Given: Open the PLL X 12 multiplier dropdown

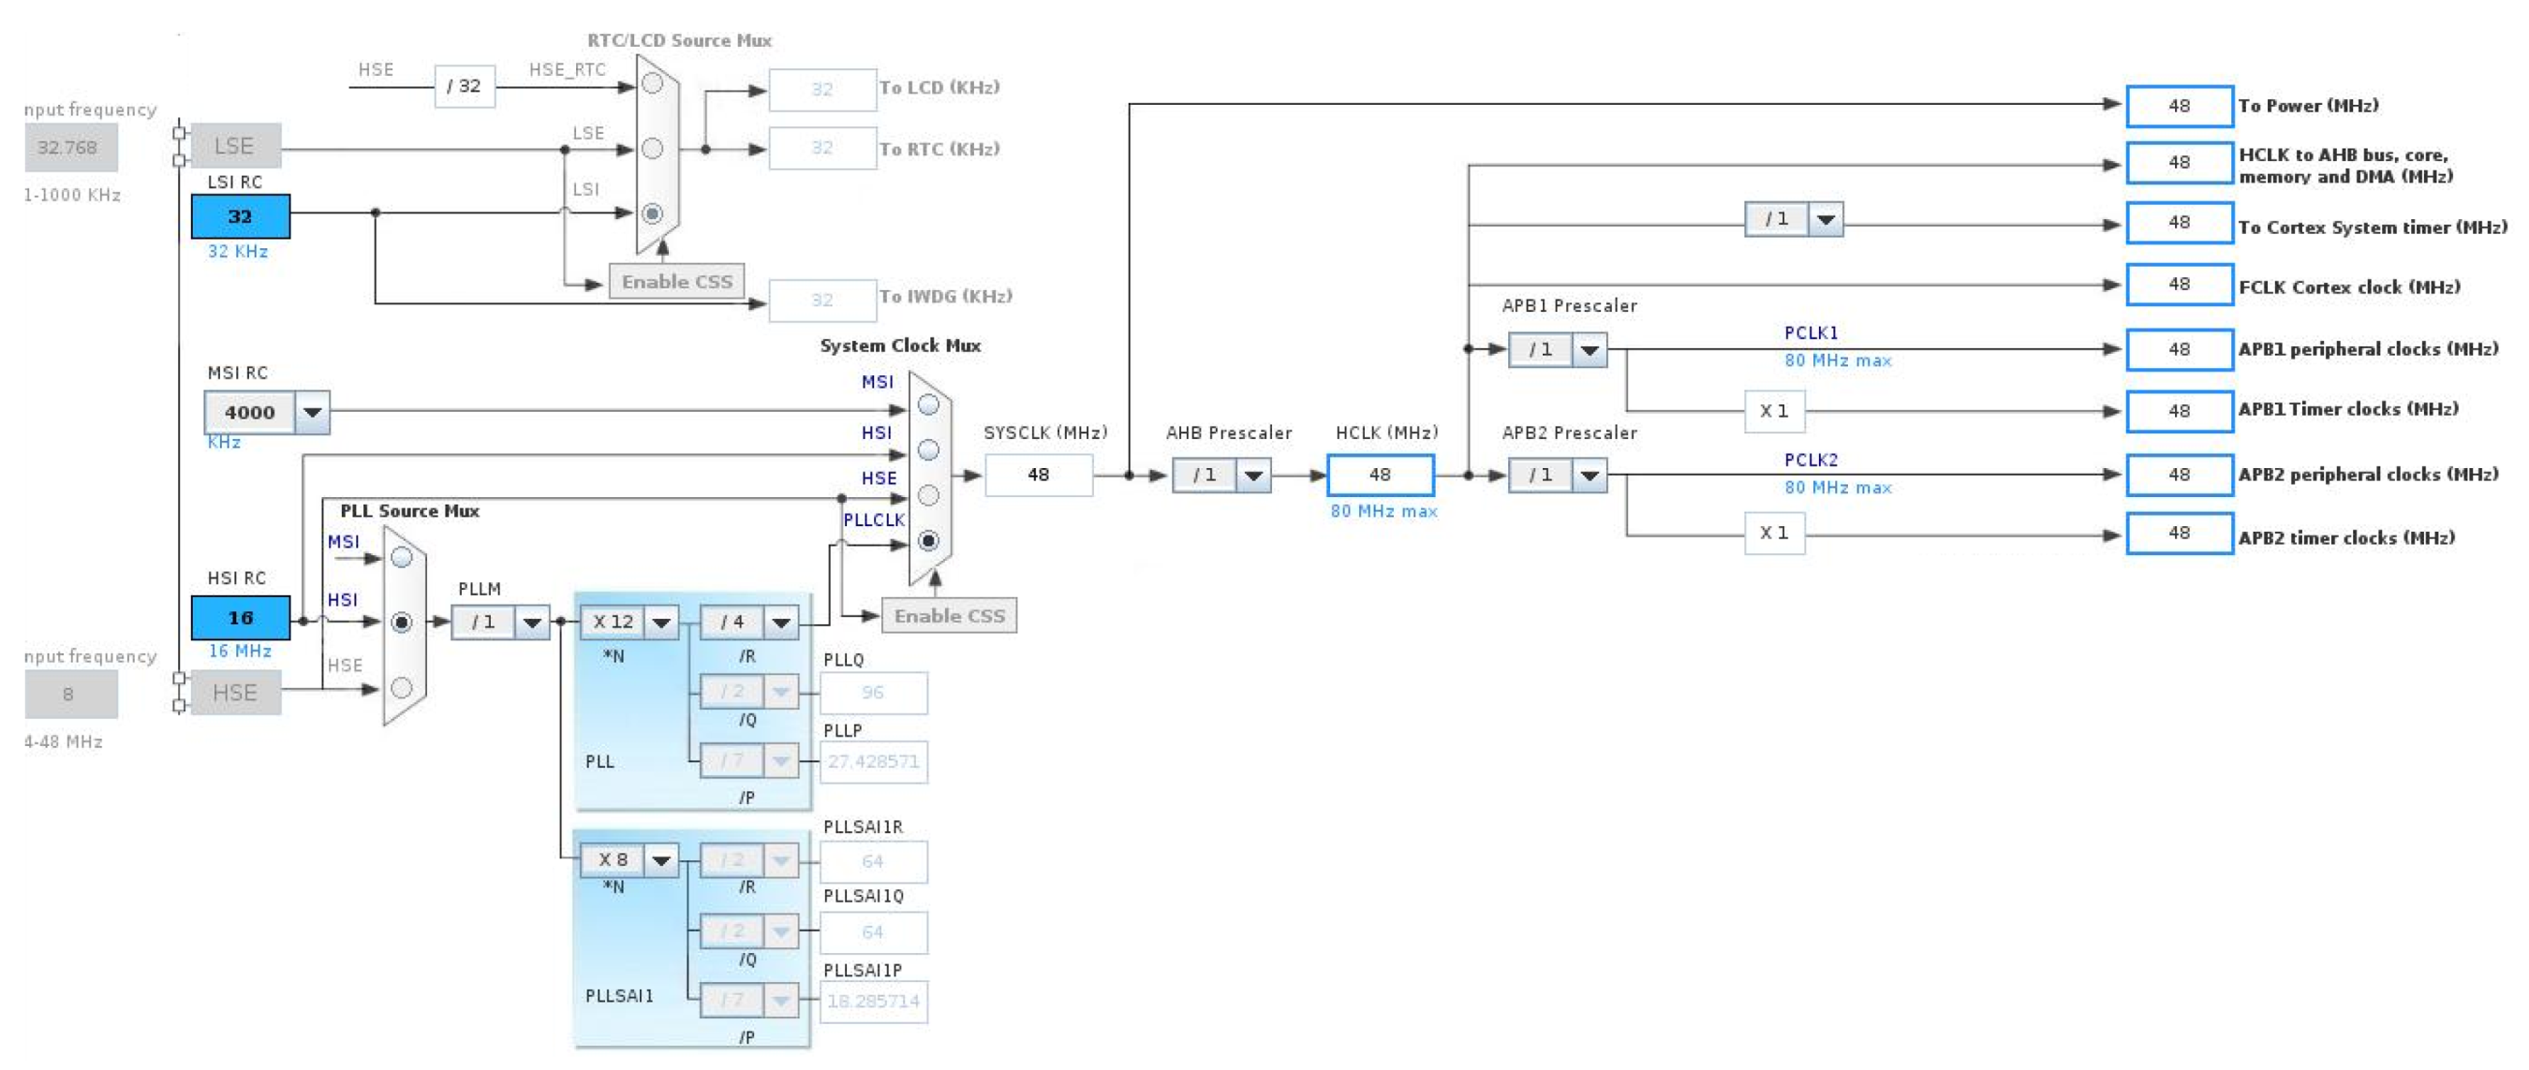Looking at the screenshot, I should click(x=660, y=622).
